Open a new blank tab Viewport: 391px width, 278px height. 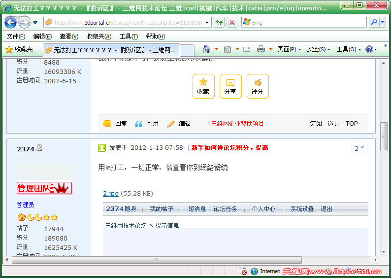[x=187, y=50]
